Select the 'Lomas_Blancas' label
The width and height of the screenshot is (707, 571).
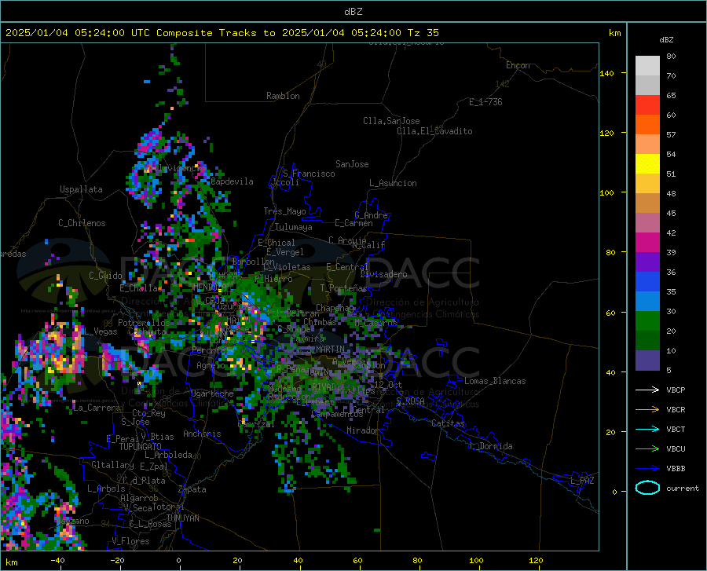point(495,381)
